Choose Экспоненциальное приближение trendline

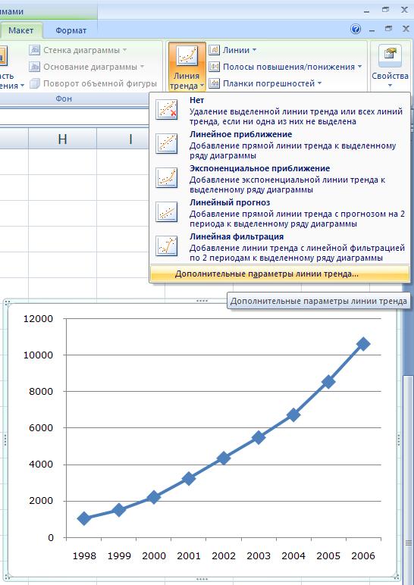(x=279, y=179)
